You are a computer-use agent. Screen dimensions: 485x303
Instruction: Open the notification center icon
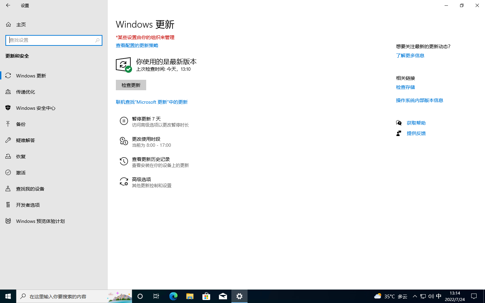pyautogui.click(x=474, y=296)
